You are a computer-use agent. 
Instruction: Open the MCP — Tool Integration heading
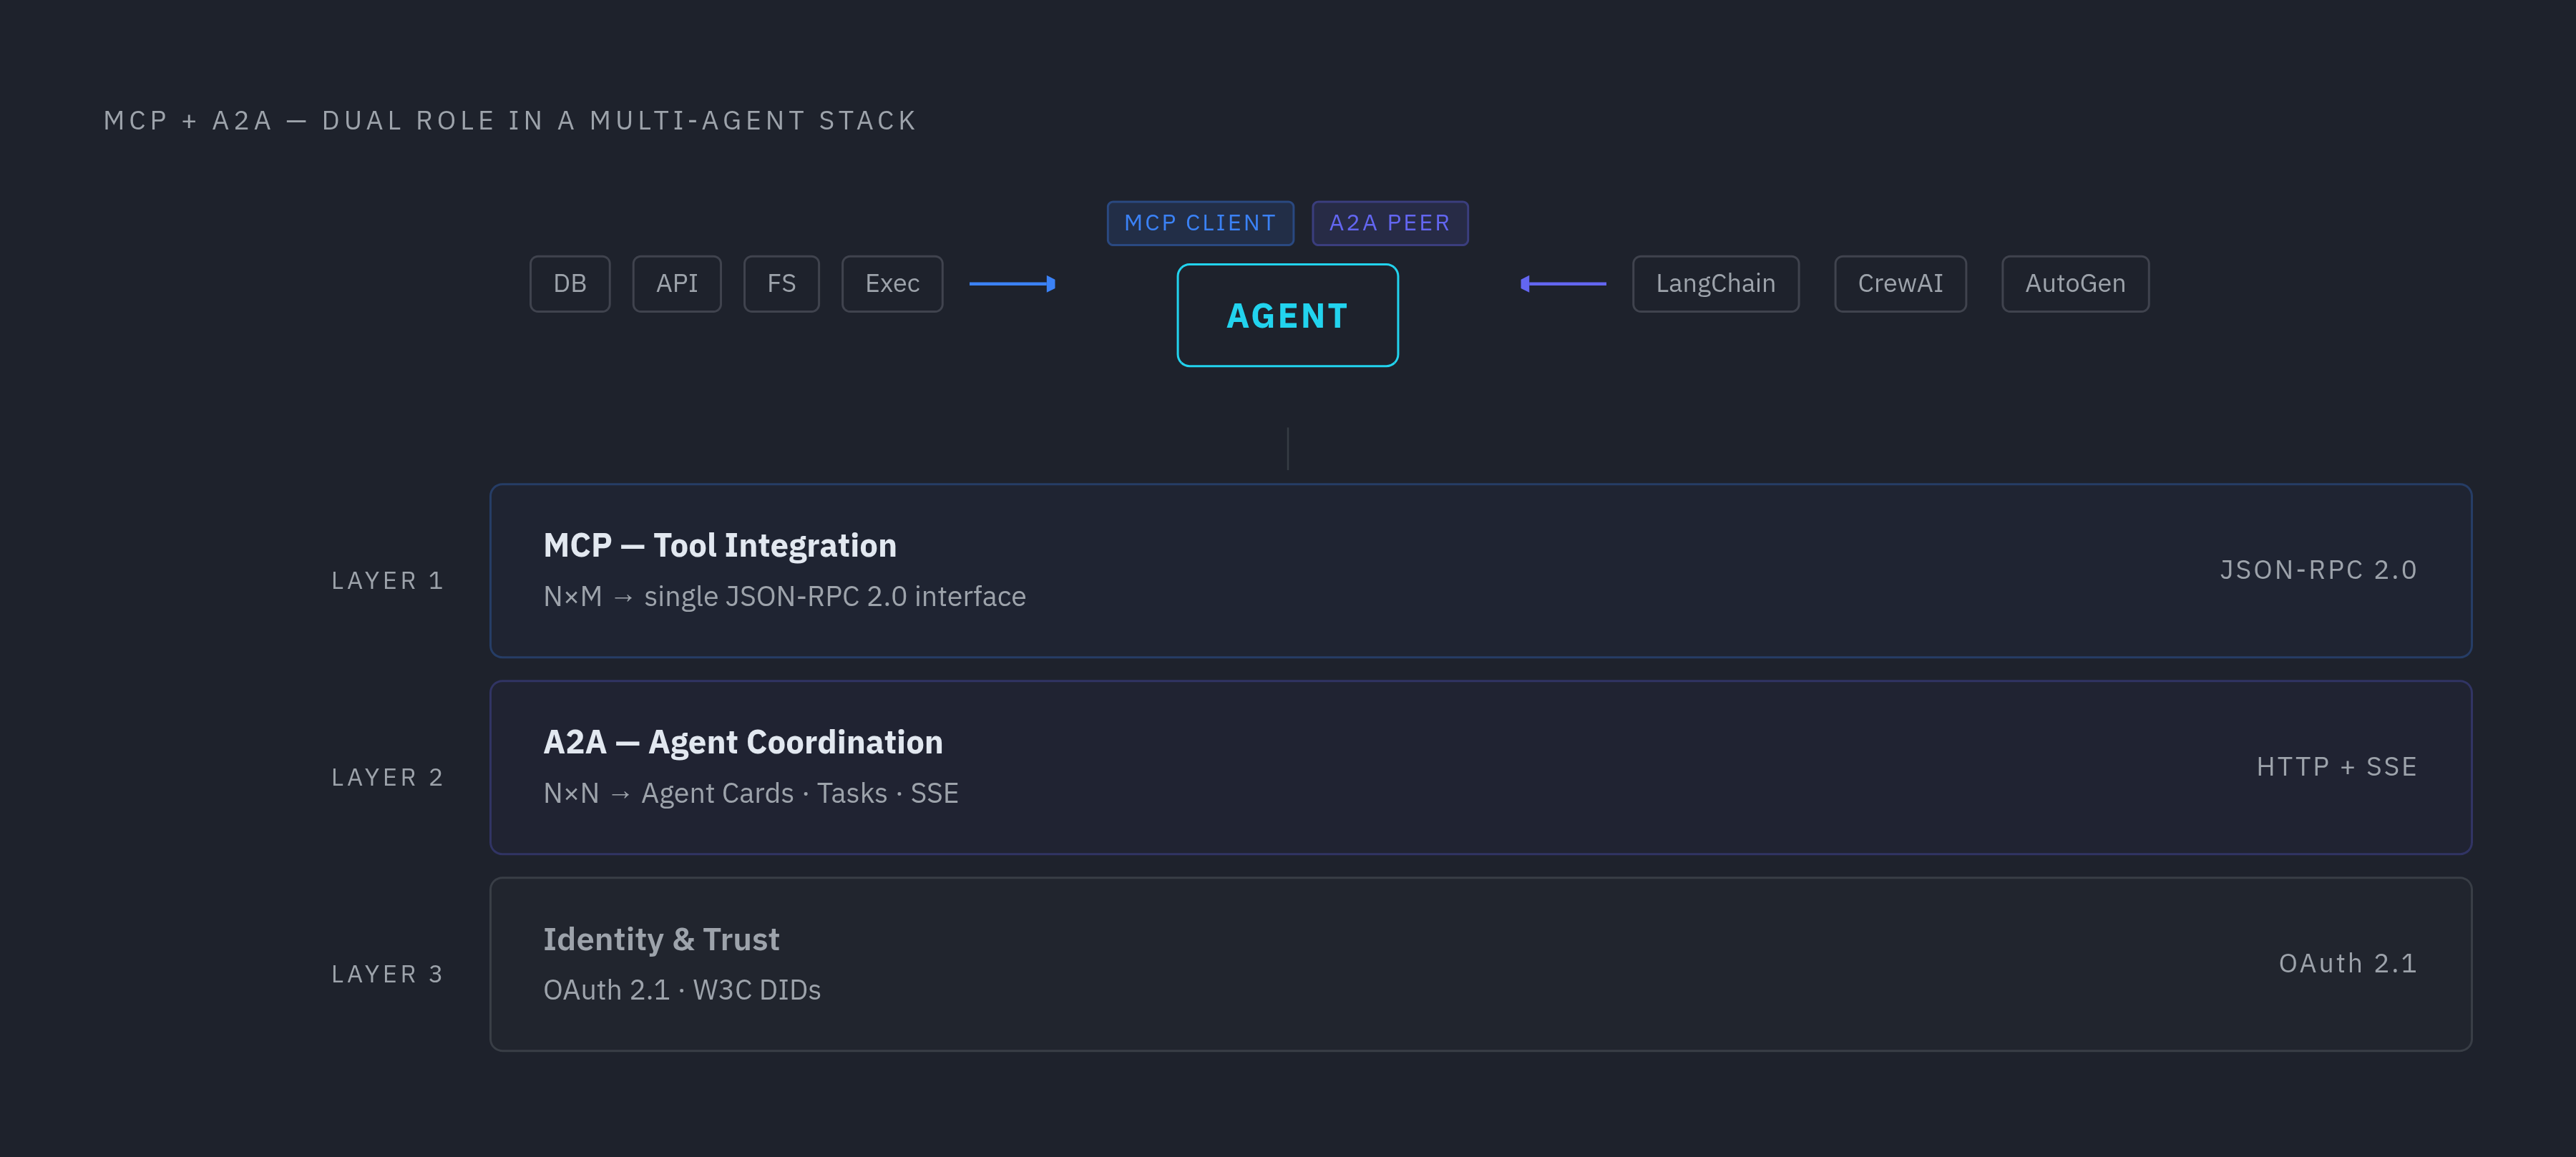[720, 546]
